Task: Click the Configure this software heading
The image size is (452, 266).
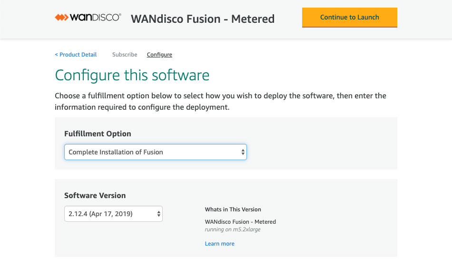Action: [132, 75]
